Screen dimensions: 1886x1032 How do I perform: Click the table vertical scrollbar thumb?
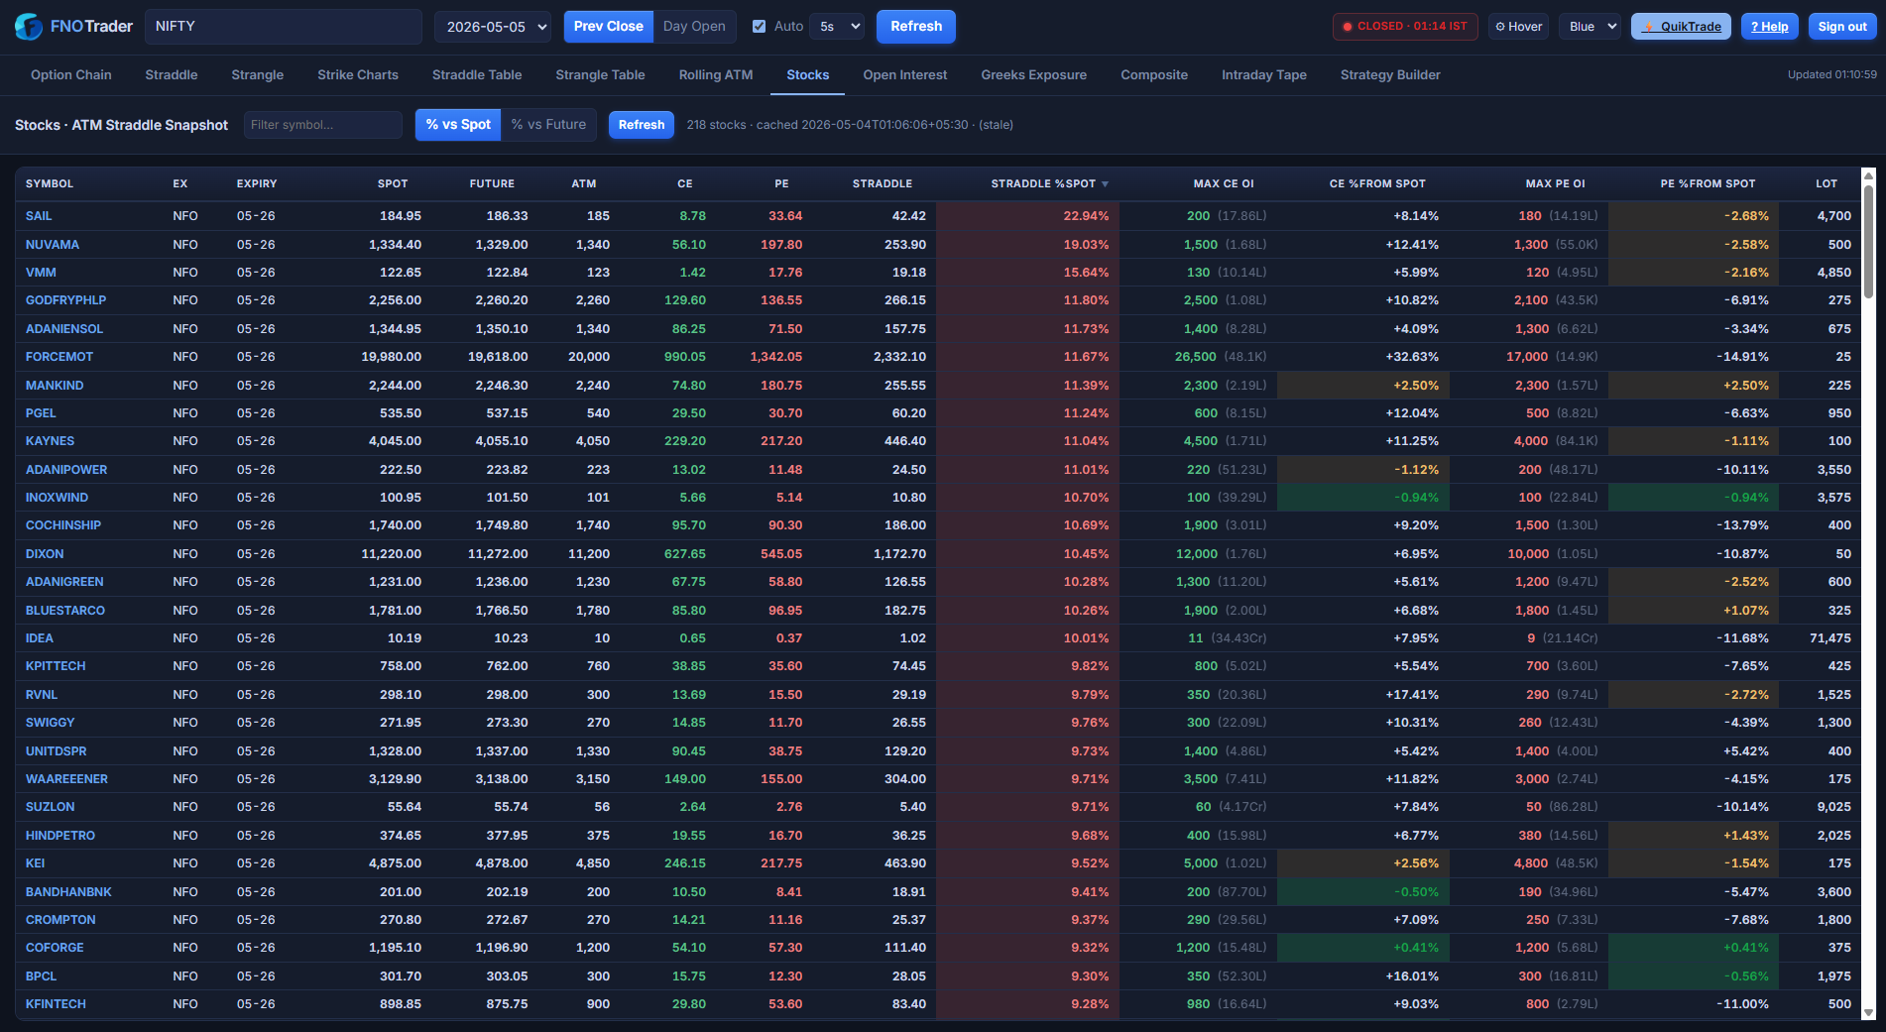coord(1868,242)
